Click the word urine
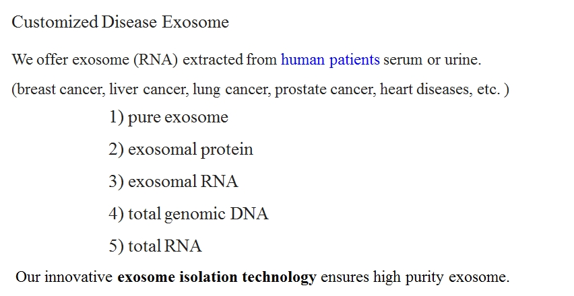Screen dimensions: 574x296 [462, 61]
